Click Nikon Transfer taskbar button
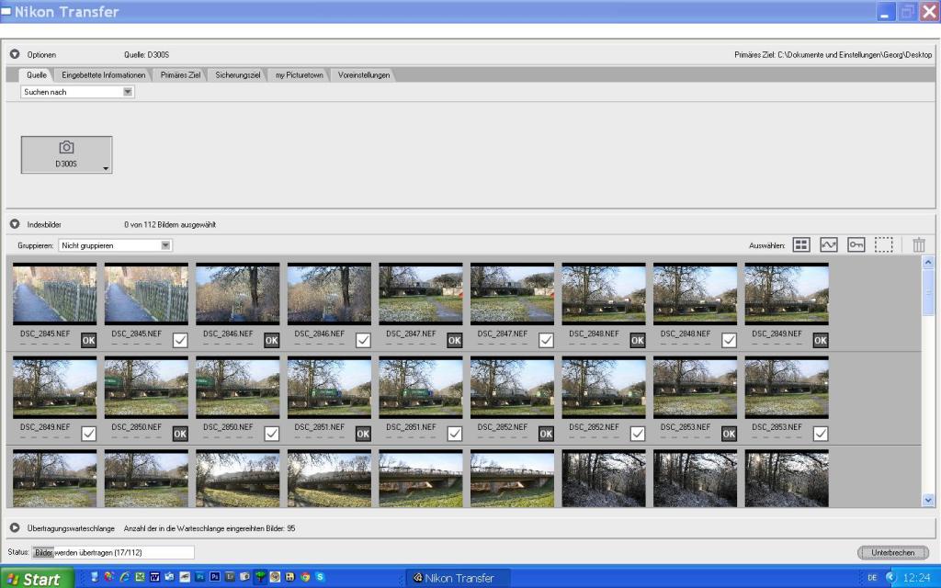This screenshot has width=941, height=588. click(x=459, y=579)
